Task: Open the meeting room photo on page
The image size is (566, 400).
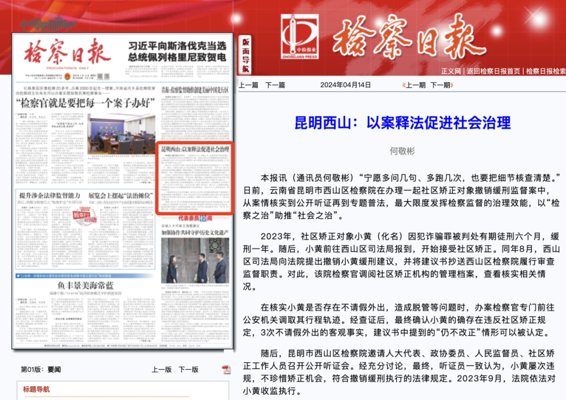Action: coord(121,134)
